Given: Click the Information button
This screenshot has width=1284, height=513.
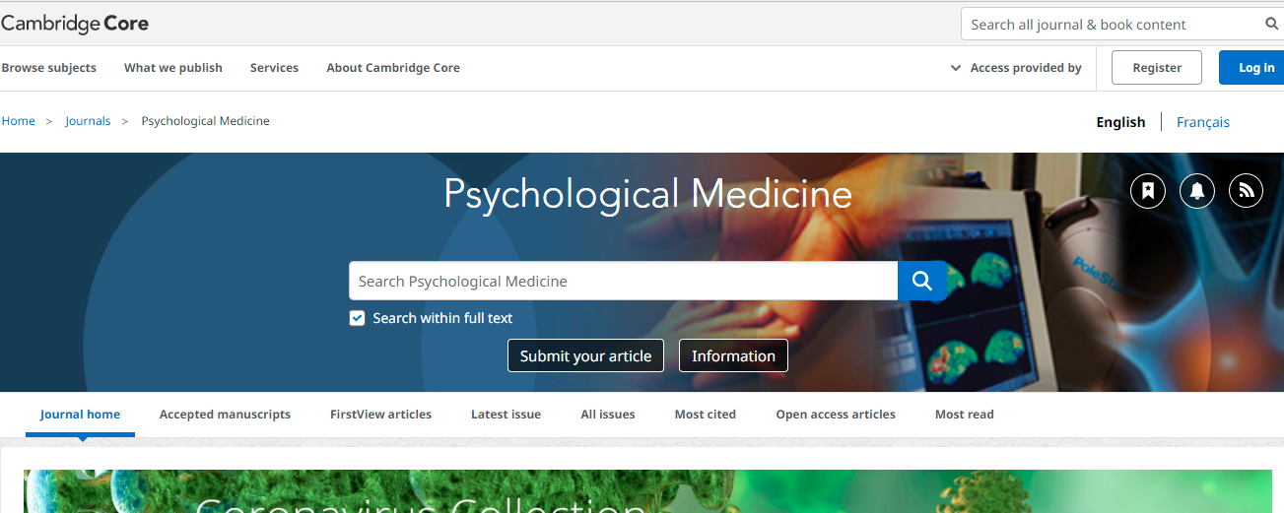Looking at the screenshot, I should [x=733, y=356].
